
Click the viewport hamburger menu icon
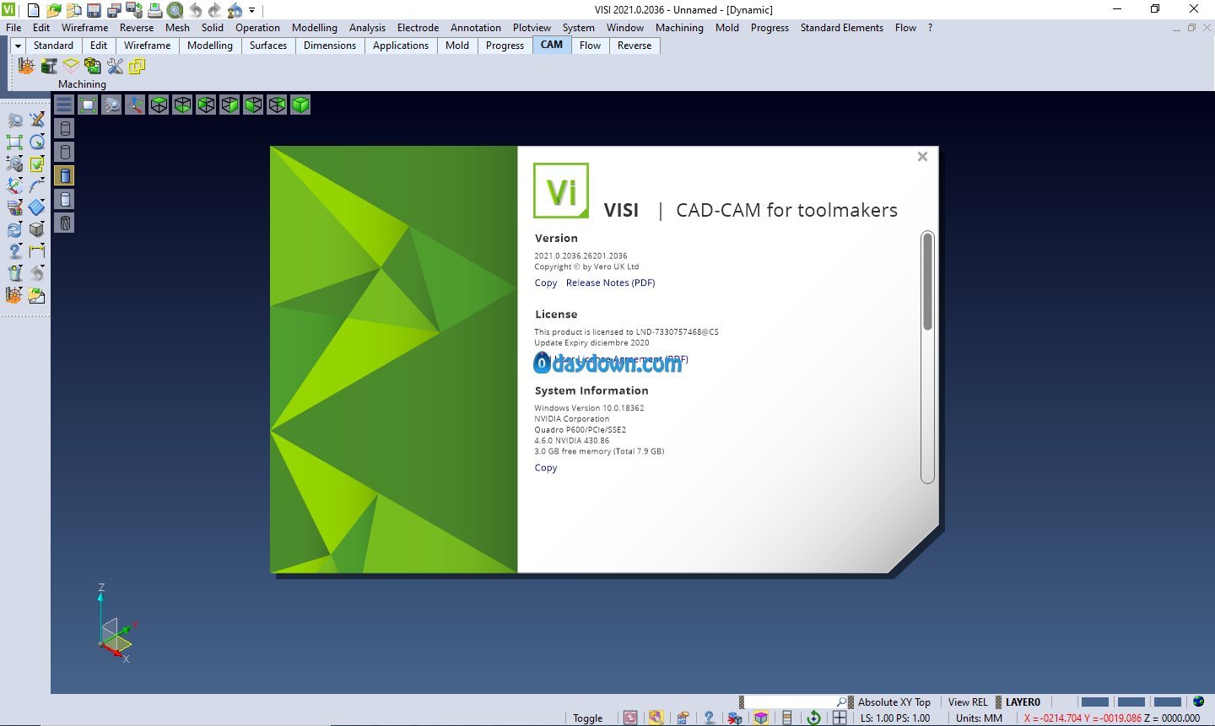click(x=64, y=105)
